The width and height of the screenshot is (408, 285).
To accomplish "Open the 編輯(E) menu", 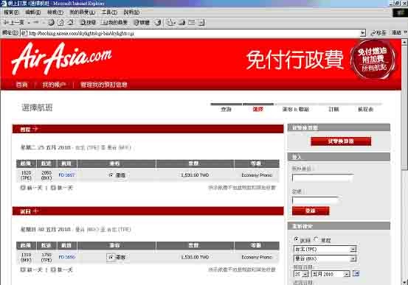I will 32,12.
